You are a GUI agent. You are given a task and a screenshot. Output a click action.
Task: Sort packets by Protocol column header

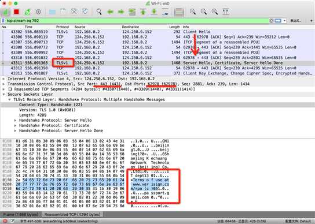[x=63, y=27]
